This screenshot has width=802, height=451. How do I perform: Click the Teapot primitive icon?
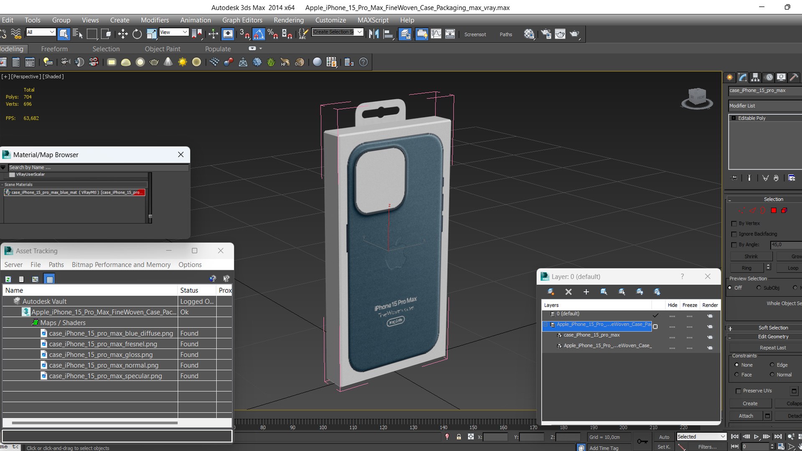(x=154, y=62)
